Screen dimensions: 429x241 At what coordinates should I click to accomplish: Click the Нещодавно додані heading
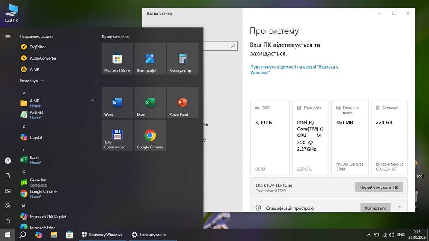(36, 36)
